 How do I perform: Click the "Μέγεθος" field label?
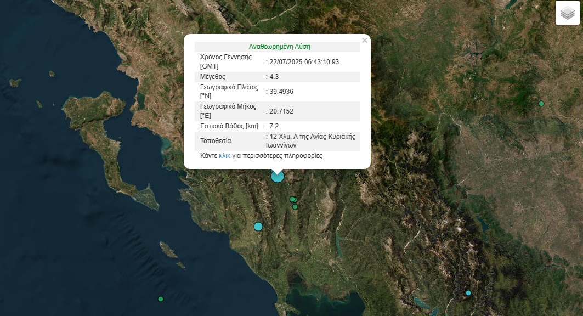point(213,77)
